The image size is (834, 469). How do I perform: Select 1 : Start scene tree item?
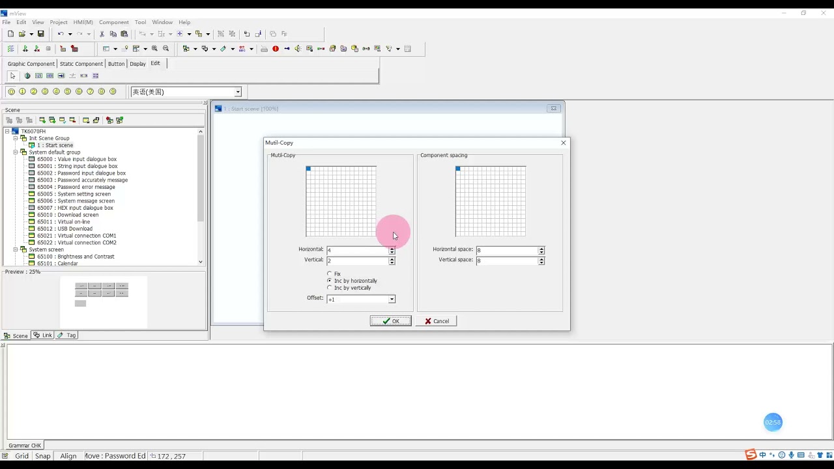pos(55,145)
